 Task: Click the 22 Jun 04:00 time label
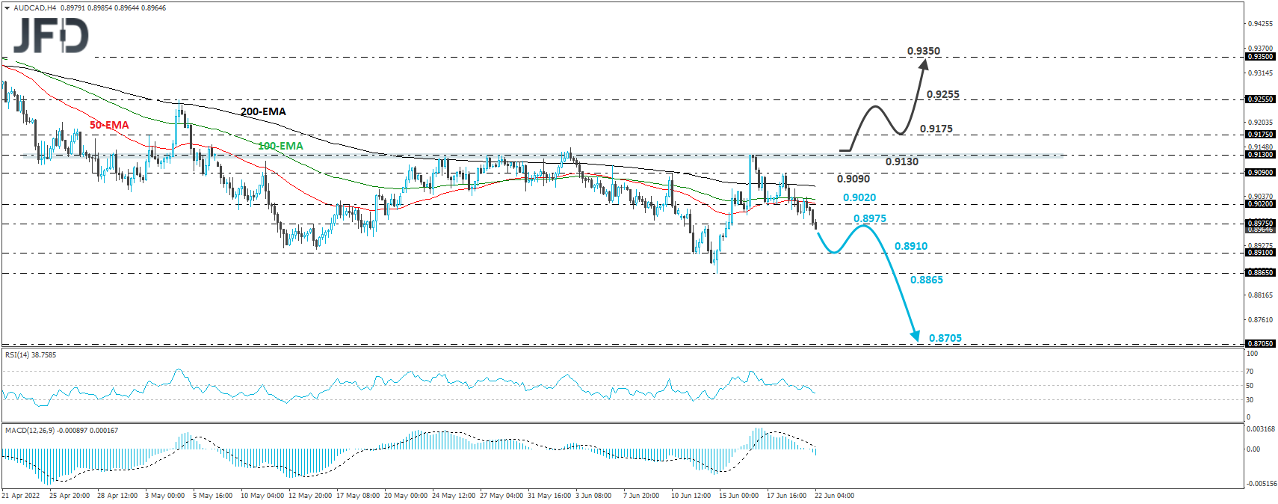(x=835, y=496)
